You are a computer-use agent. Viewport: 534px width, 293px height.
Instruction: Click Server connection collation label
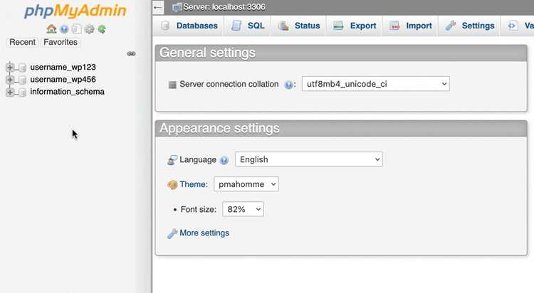coord(229,84)
